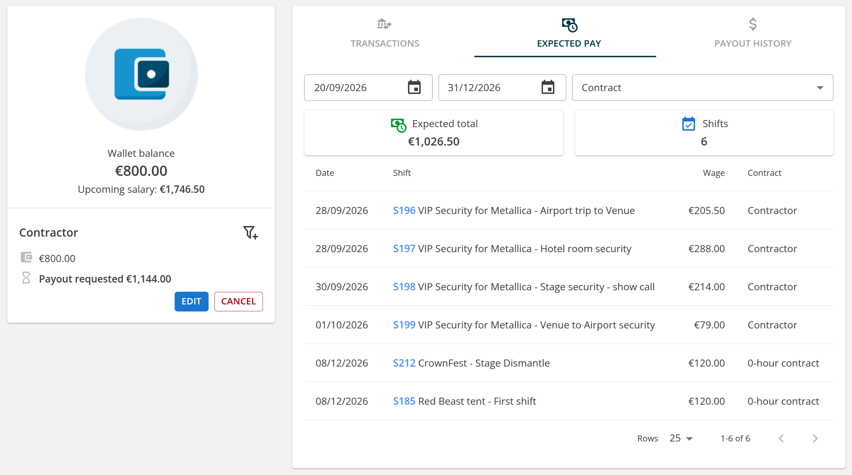
Task: Open the Payout History tab
Action: [753, 34]
